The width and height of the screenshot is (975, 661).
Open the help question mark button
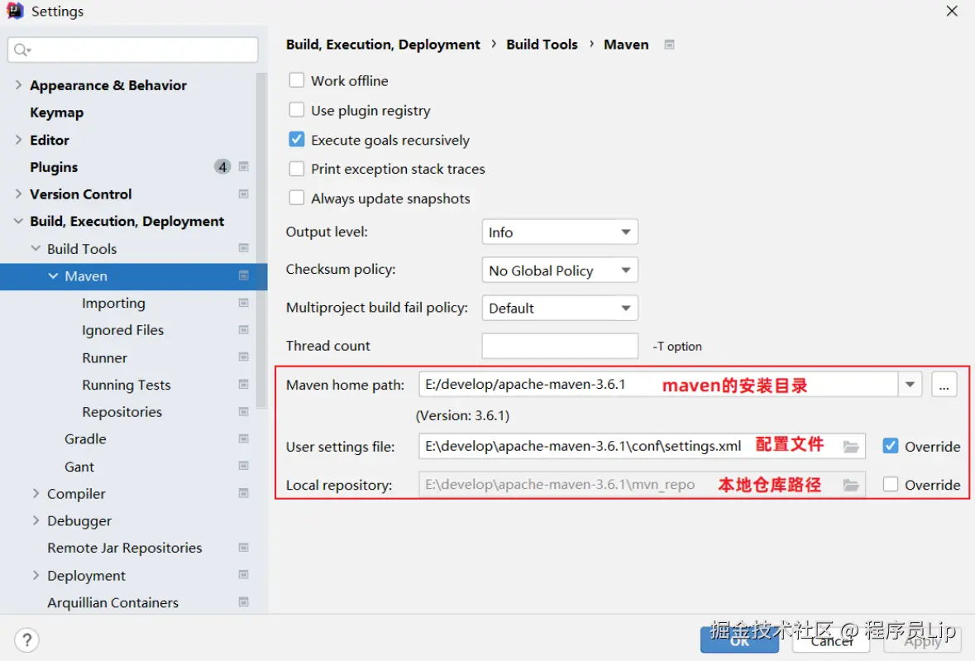[26, 639]
